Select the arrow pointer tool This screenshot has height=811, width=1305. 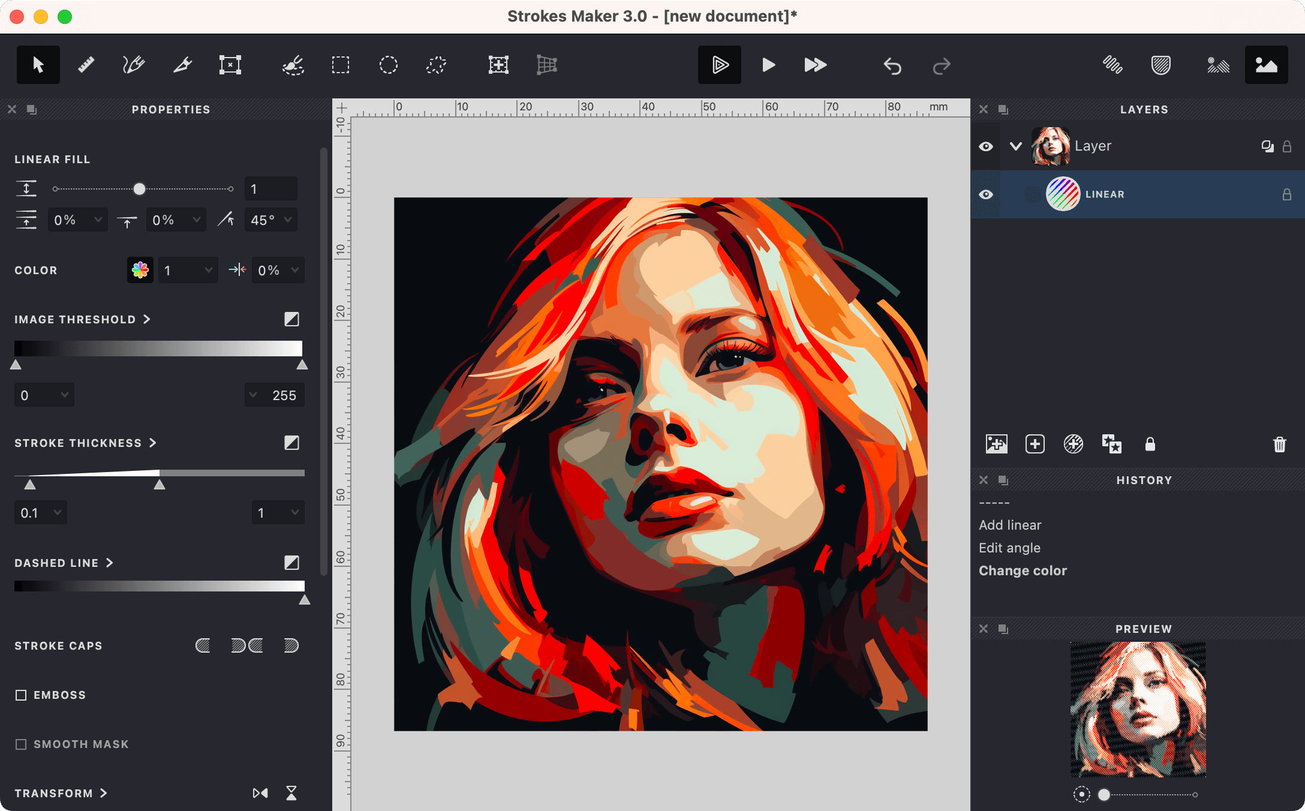38,65
